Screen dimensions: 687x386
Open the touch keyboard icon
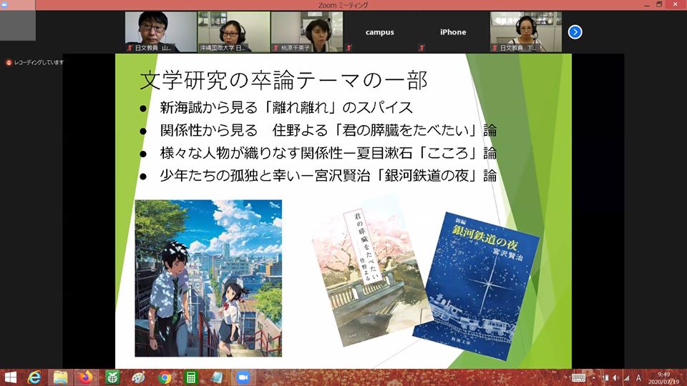tap(578, 377)
